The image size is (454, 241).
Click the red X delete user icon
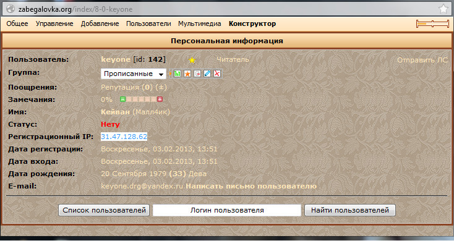[x=217, y=74]
